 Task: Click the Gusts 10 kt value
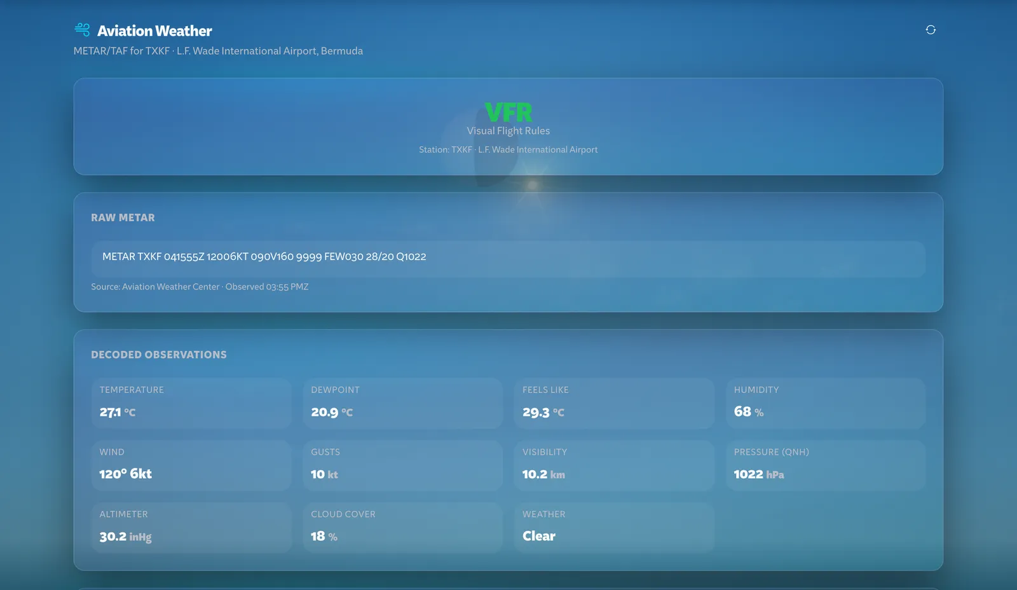324,474
